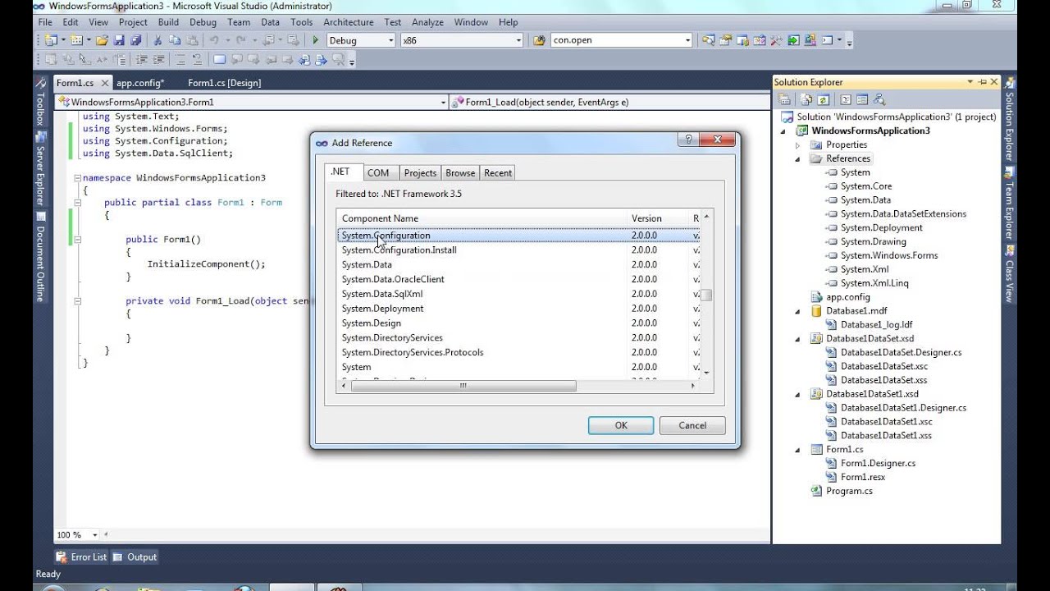Click OK in the Add Reference dialog
This screenshot has width=1050, height=591.
pos(621,425)
